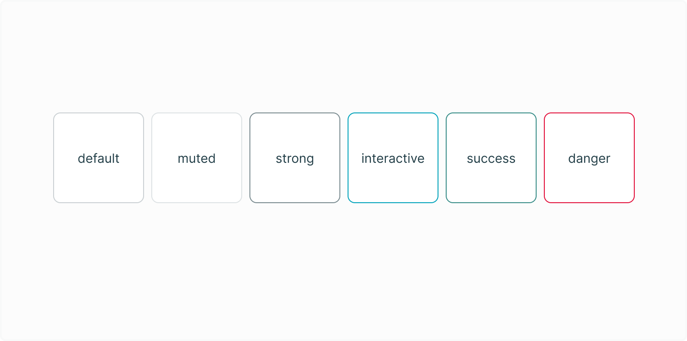The height and width of the screenshot is (341, 687).
Task: Select the red-outlined swatch box
Action: click(589, 181)
